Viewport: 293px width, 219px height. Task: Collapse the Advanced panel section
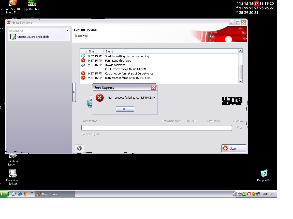click(x=67, y=31)
